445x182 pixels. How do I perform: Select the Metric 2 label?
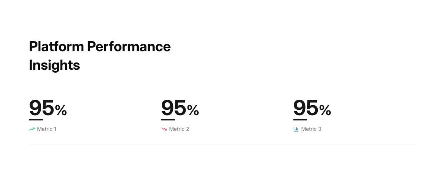tap(179, 129)
